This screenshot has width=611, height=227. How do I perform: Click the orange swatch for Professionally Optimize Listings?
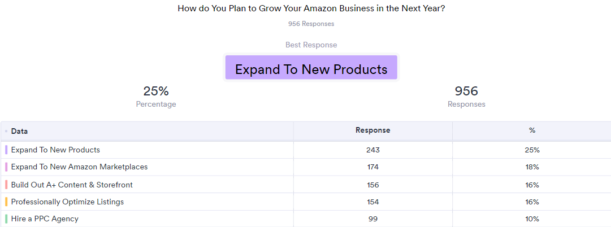click(x=6, y=202)
